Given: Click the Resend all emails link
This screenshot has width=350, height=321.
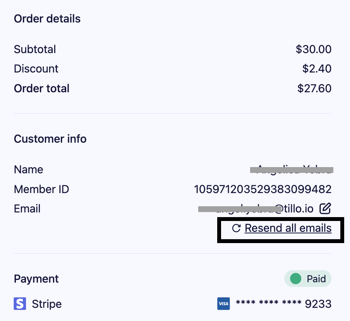Looking at the screenshot, I should [x=288, y=228].
